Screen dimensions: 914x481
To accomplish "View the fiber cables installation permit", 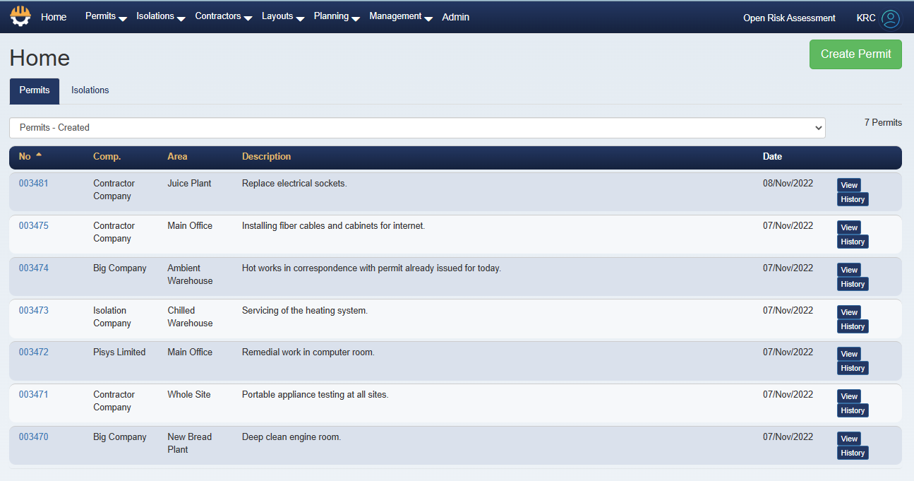I will click(x=849, y=227).
